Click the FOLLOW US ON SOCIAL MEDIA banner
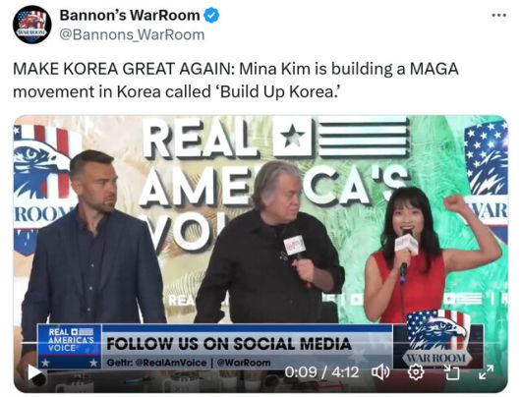521x397 pixels. 229,344
